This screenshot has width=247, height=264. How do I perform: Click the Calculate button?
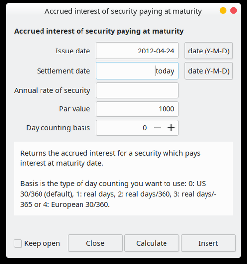152,243
